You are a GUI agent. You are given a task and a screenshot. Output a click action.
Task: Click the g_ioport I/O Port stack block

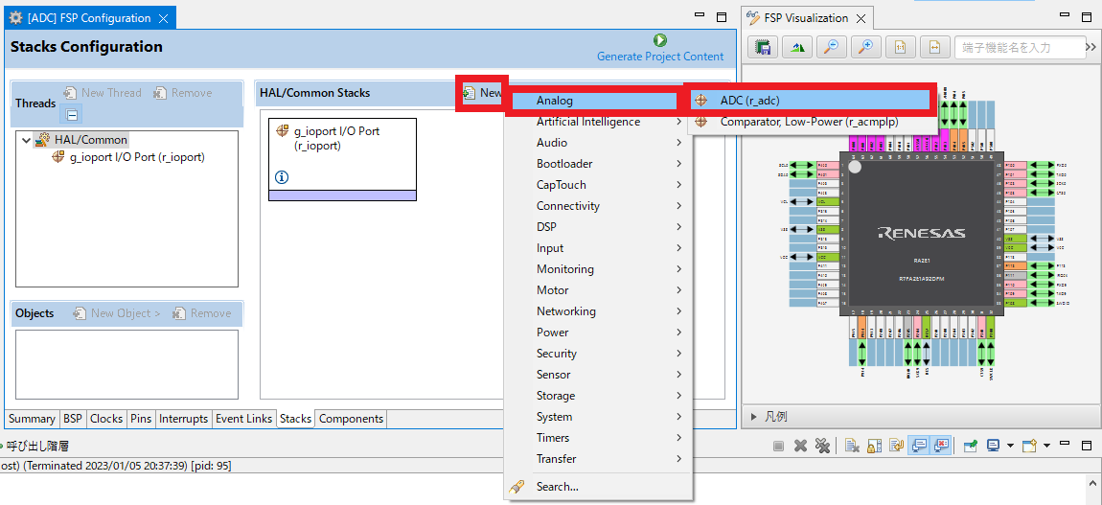[x=342, y=159]
